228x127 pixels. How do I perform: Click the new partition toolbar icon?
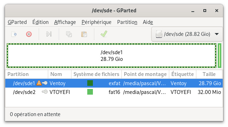click(x=14, y=34)
